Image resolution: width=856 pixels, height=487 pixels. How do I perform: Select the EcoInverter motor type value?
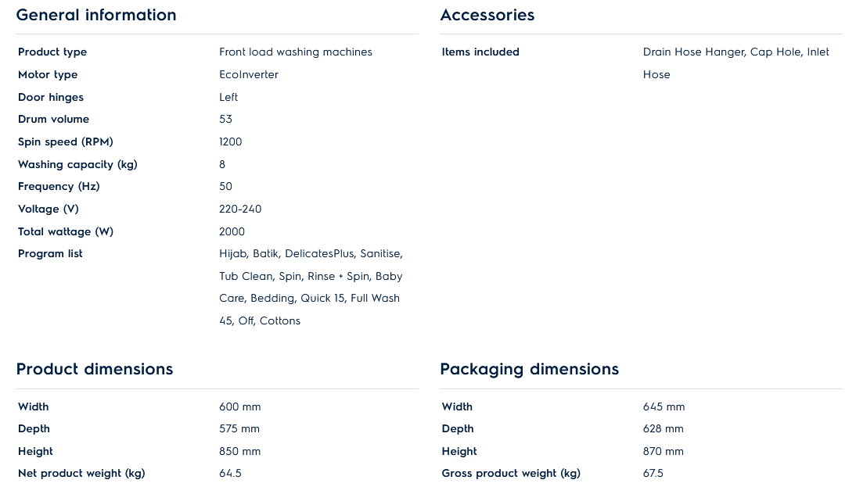pos(249,75)
